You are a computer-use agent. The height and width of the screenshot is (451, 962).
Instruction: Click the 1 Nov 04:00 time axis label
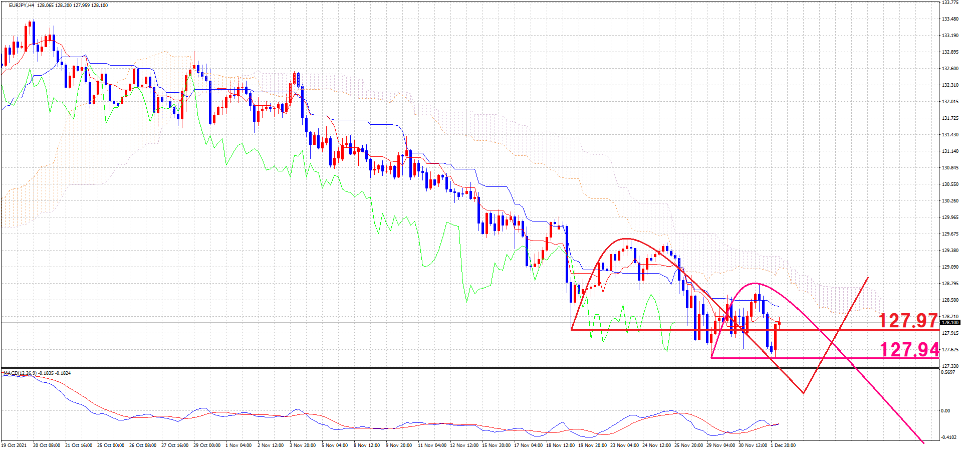pos(238,445)
